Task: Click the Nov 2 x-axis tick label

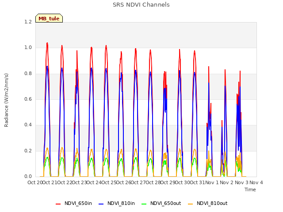Action: 227,182
